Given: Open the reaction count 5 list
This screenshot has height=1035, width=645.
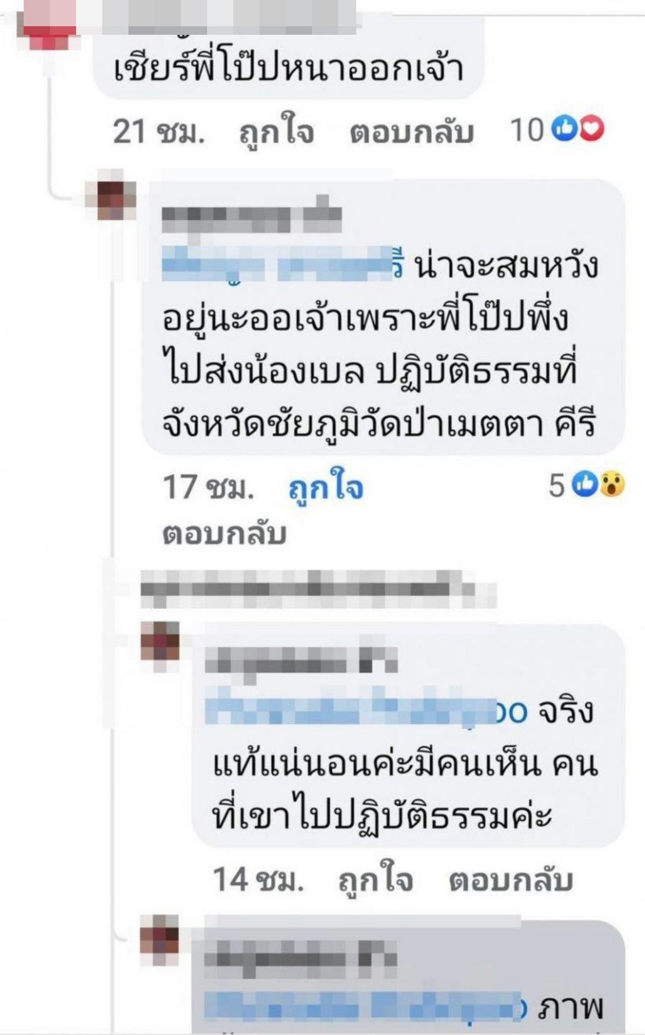Looking at the screenshot, I should tap(557, 485).
